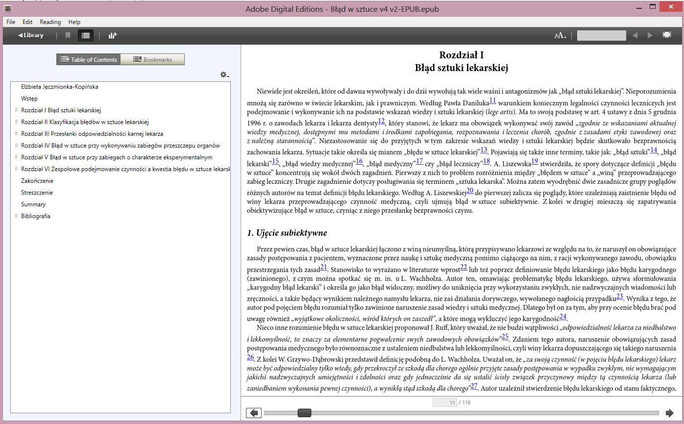684x424 pixels.
Task: Select Rozdział V zabiegach eksperymentalnym entry
Action: click(117, 157)
